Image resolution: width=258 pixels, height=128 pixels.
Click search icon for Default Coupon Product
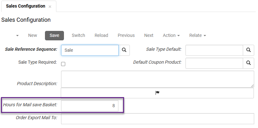click(249, 63)
